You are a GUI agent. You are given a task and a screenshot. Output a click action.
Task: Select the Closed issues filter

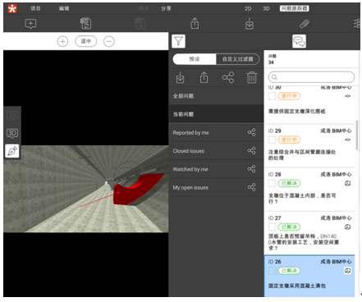[x=216, y=151]
